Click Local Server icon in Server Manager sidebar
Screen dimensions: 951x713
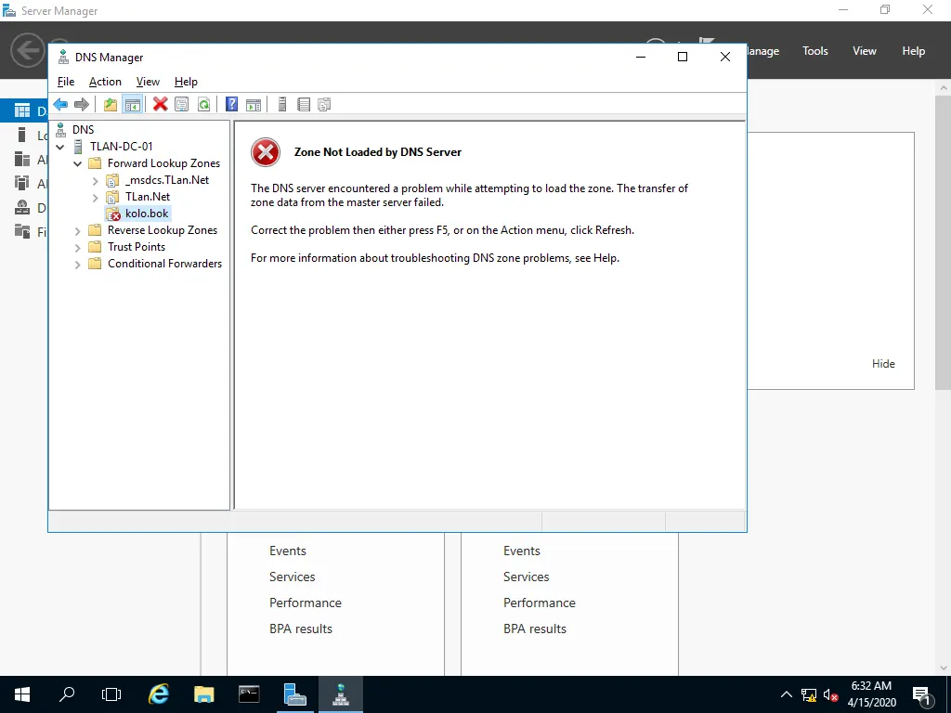(22, 135)
